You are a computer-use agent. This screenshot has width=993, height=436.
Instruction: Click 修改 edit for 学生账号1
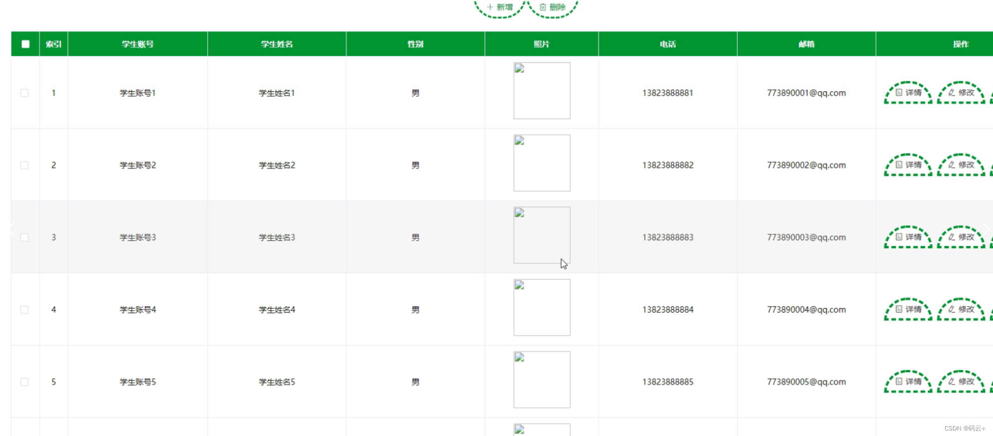tap(961, 93)
